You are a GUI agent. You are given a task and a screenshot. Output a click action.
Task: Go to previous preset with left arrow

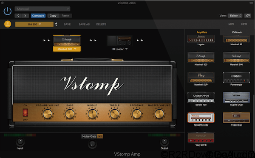18,16
